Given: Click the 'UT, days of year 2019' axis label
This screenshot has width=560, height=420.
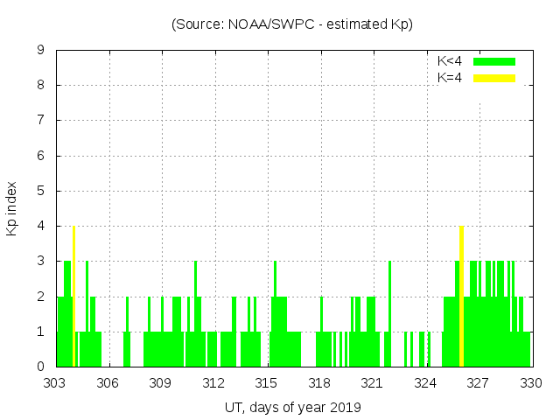Looking at the screenshot, I should (x=292, y=407).
